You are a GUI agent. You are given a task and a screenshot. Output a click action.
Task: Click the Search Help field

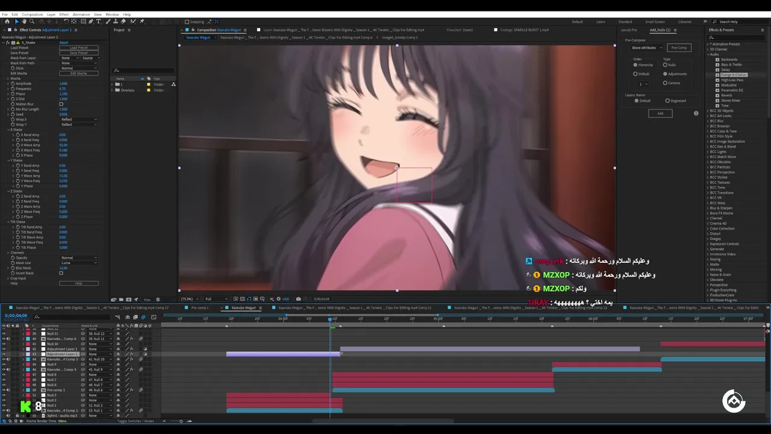click(x=740, y=22)
